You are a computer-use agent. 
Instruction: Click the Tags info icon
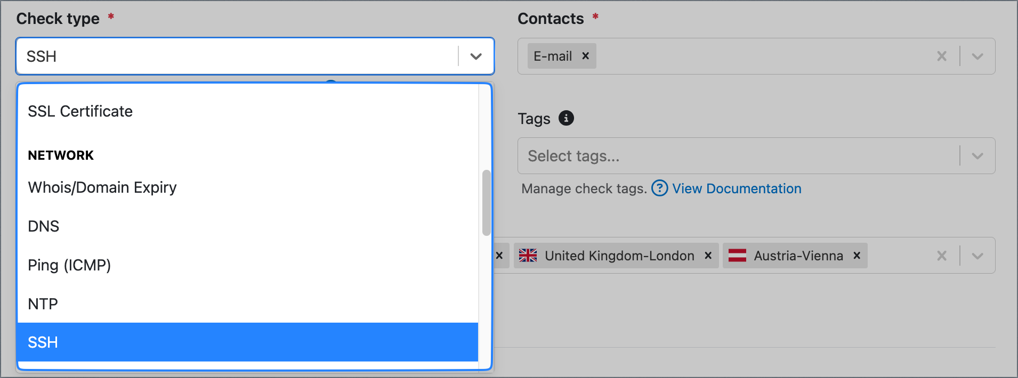pos(566,118)
